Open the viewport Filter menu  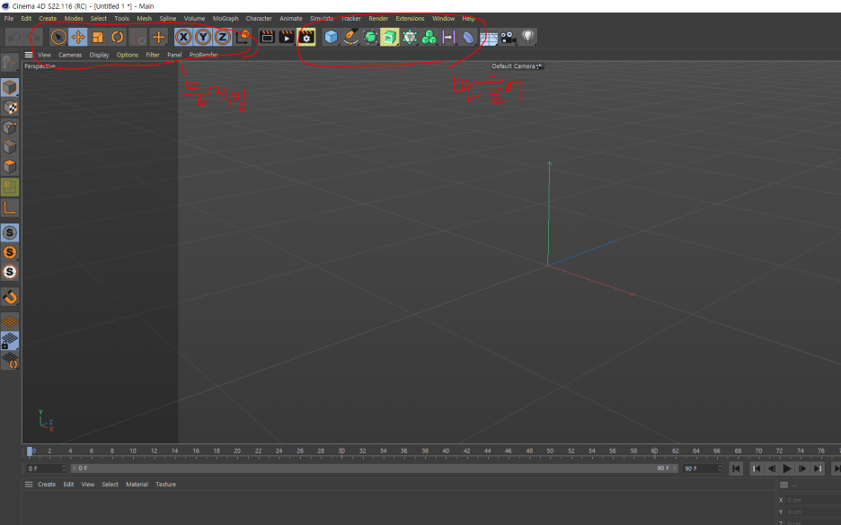click(153, 55)
